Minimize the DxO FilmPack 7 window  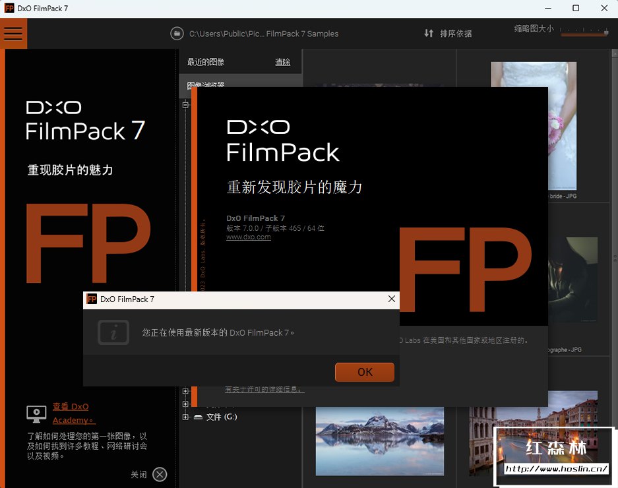click(548, 9)
